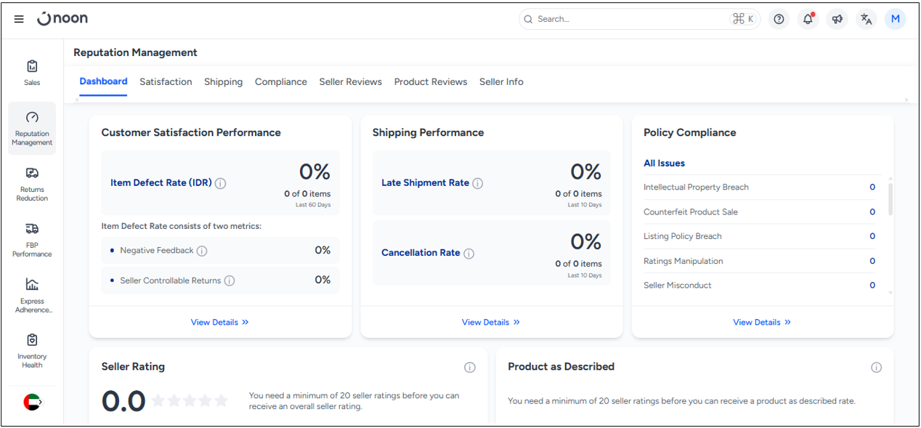Open Returns Reduction in sidebar
Viewport: 921px width, 428px height.
click(x=32, y=184)
